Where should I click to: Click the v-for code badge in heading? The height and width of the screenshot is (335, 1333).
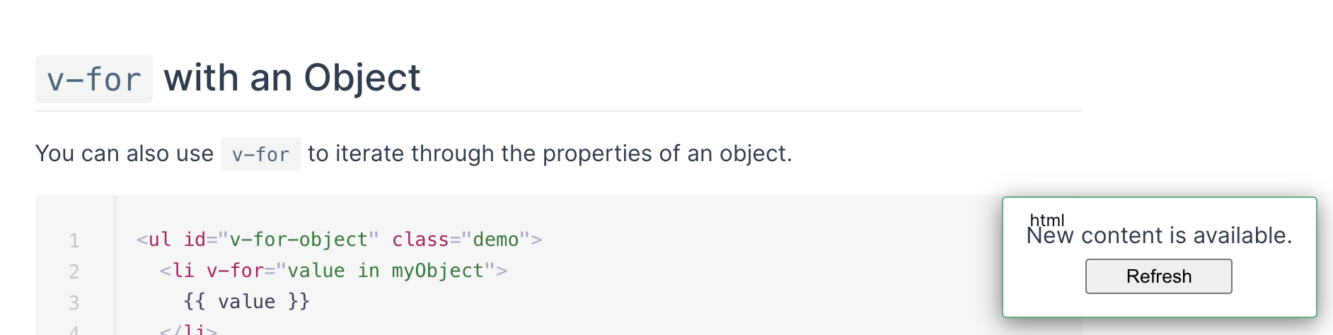pos(94,79)
